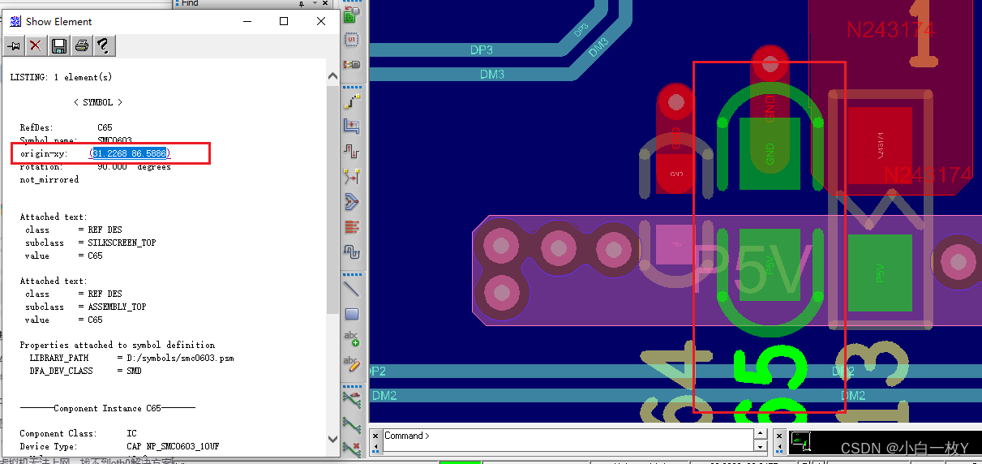Click the Show Element vertical scrollbar thumb
Viewport: 982px width, 464px height.
coord(332,198)
